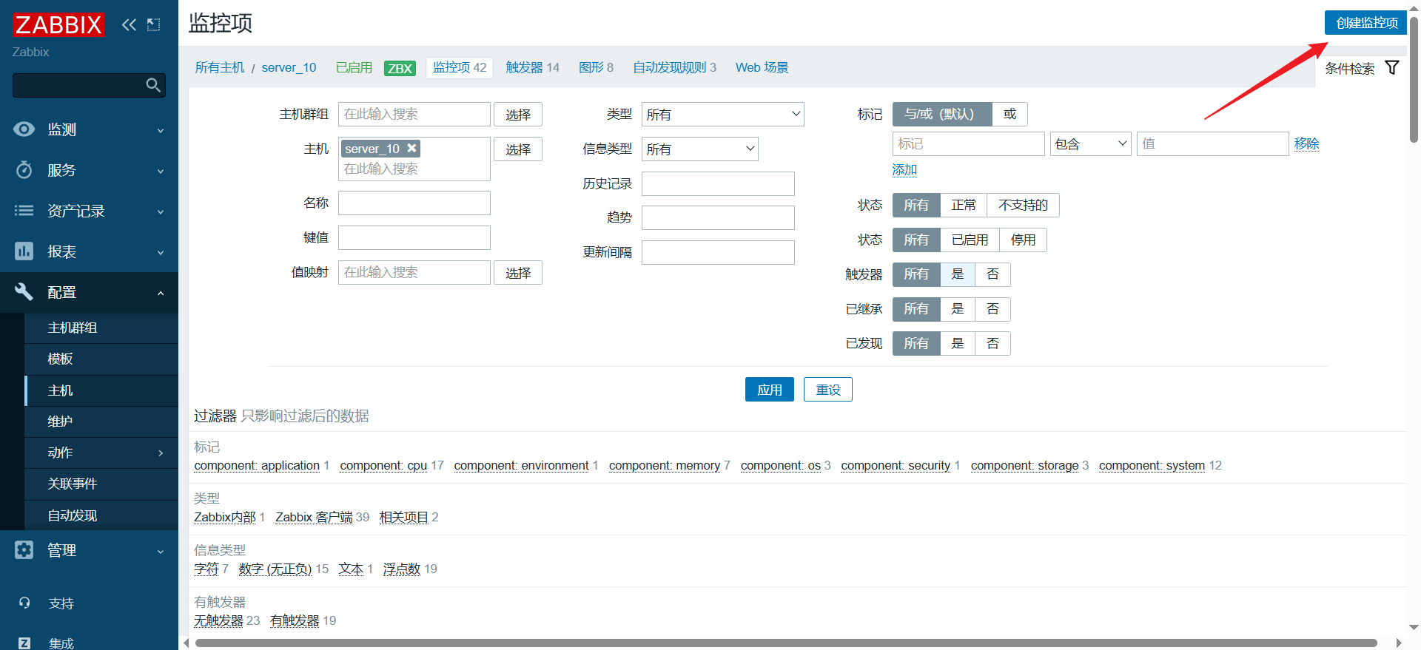The image size is (1421, 650).
Task: Click the 监测 eye icon in sidebar
Action: [x=24, y=129]
